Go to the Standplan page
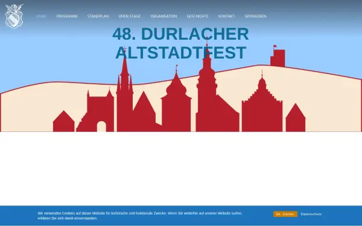The height and width of the screenshot is (226, 362). pyautogui.click(x=98, y=16)
